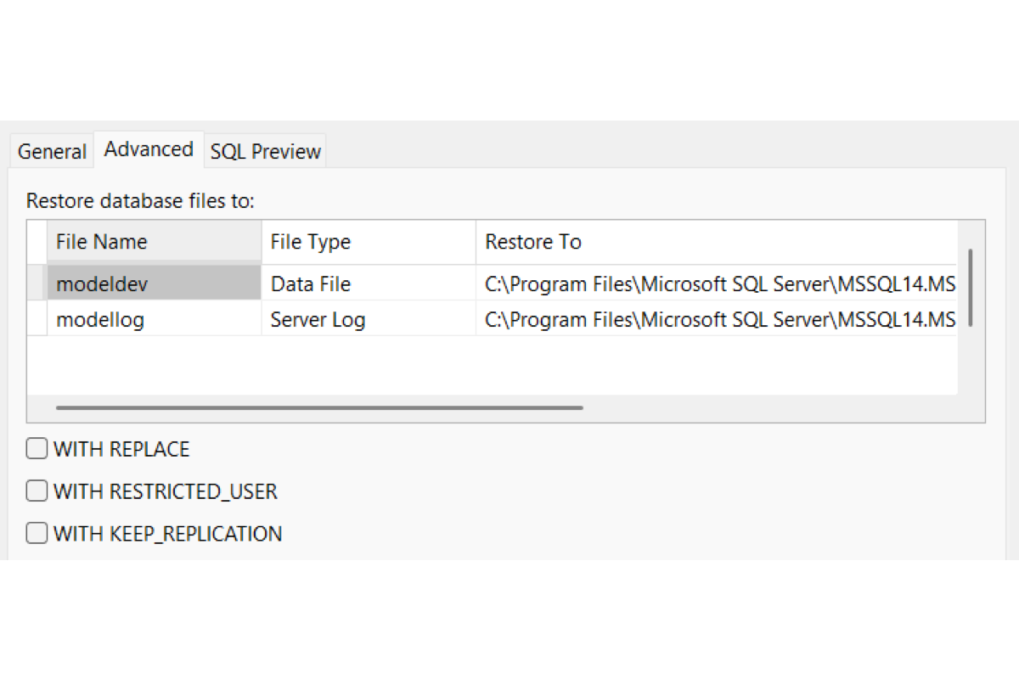Switch to the General tab
The width and height of the screenshot is (1019, 679).
tap(52, 151)
